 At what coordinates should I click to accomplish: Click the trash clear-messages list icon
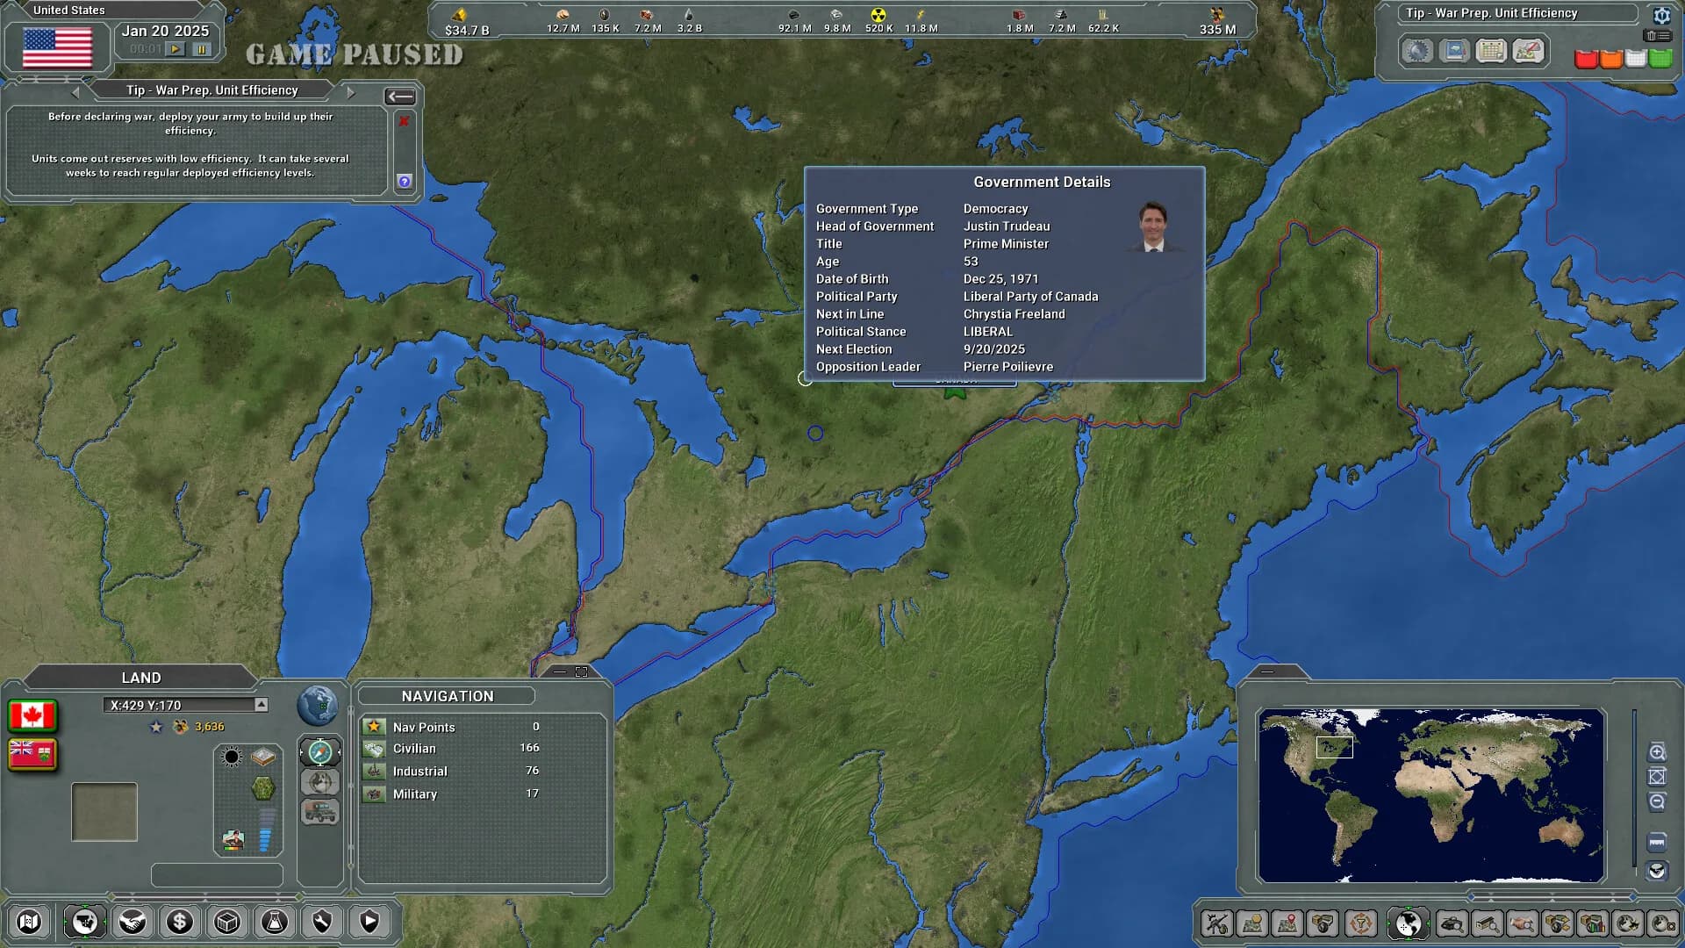pos(1658,36)
